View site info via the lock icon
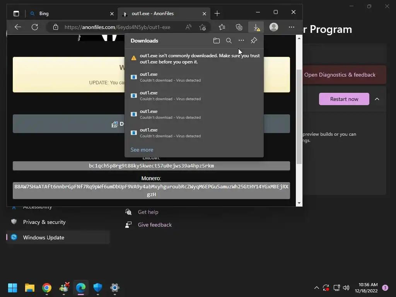Viewport: 396px width, 297px height. tap(56, 27)
